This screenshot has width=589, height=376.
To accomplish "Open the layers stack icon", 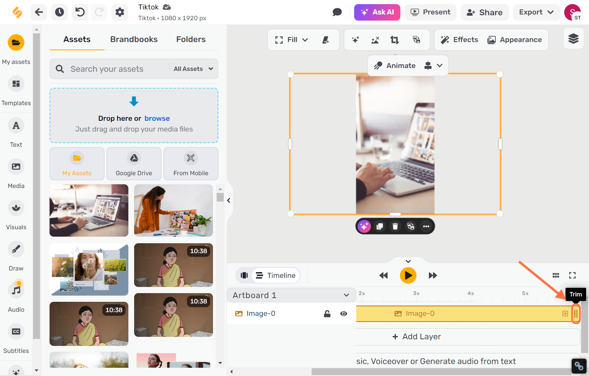I will click(x=573, y=39).
